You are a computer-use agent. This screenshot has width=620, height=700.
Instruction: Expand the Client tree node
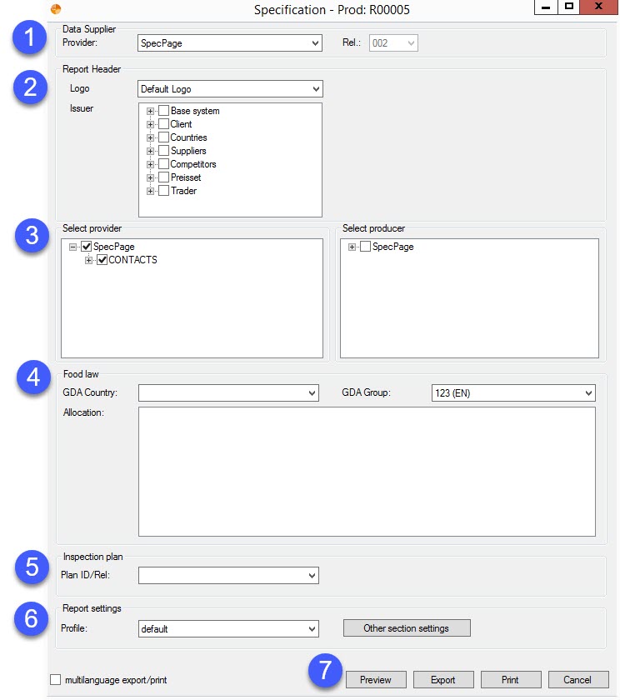pos(151,124)
